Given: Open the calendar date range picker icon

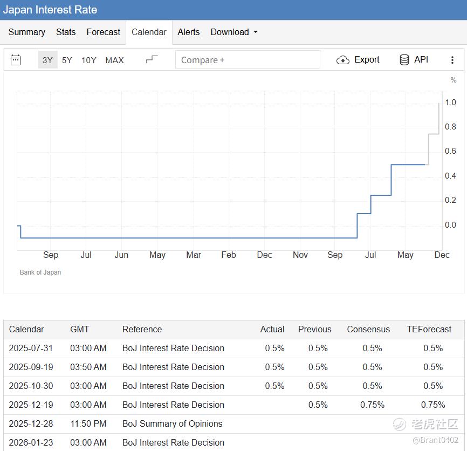Looking at the screenshot, I should (x=16, y=60).
